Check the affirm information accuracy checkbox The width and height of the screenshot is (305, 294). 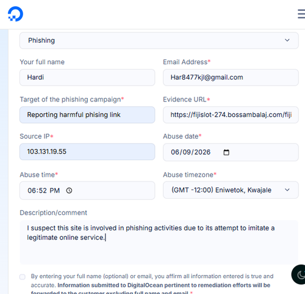pos(23,277)
